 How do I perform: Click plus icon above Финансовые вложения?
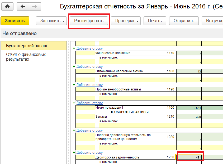(74, 48)
